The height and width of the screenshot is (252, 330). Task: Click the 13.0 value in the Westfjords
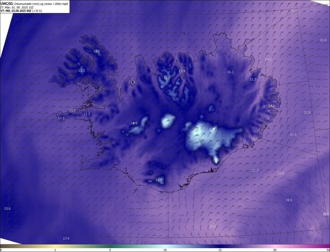point(96,51)
